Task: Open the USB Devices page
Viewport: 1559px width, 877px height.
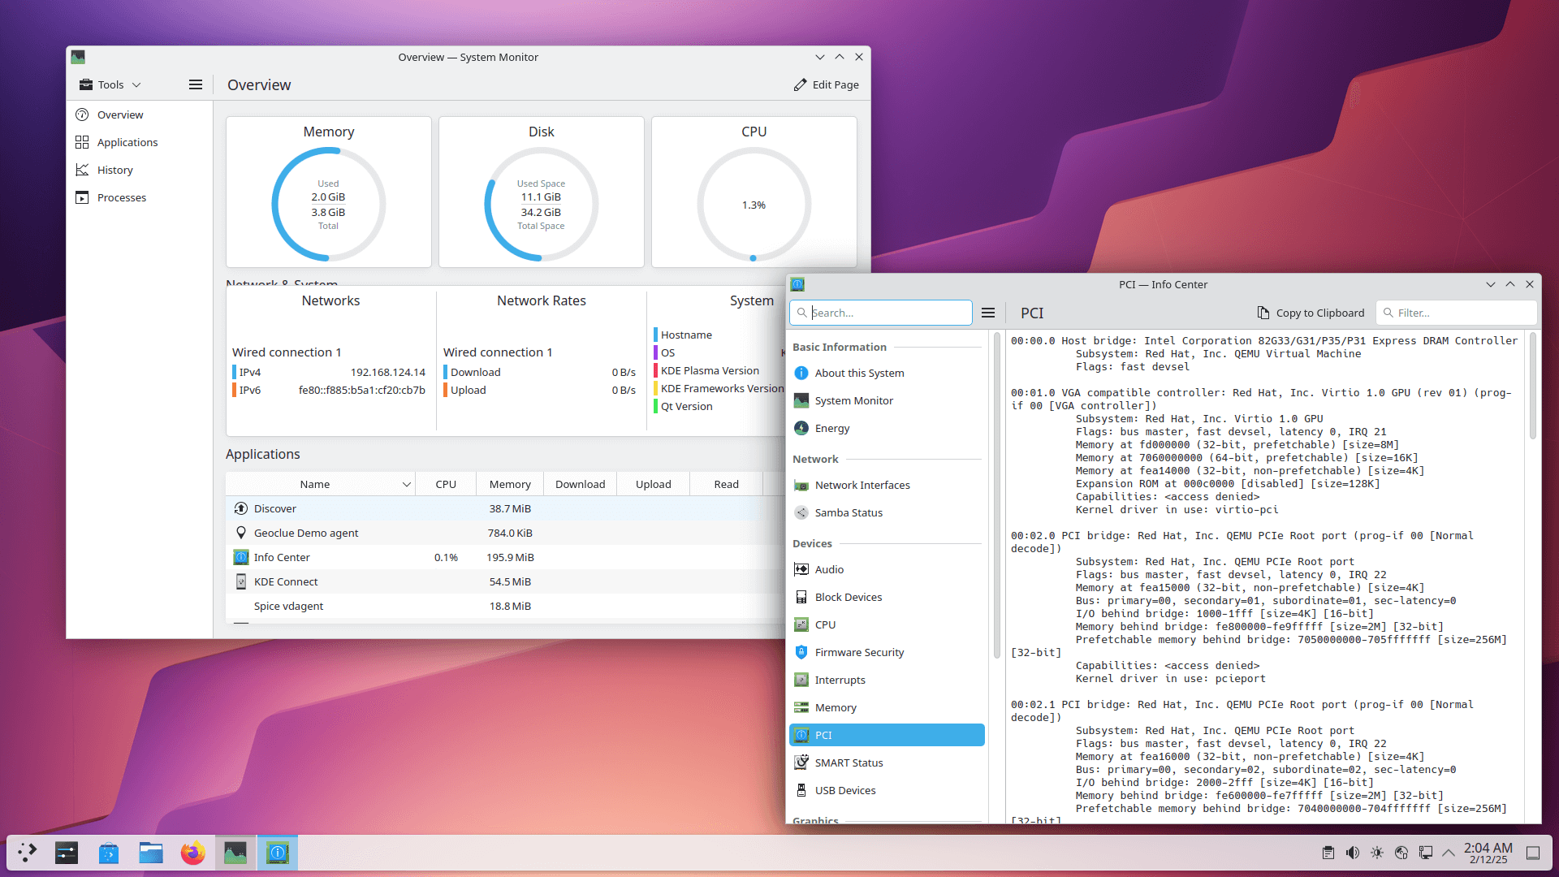Action: pos(845,790)
